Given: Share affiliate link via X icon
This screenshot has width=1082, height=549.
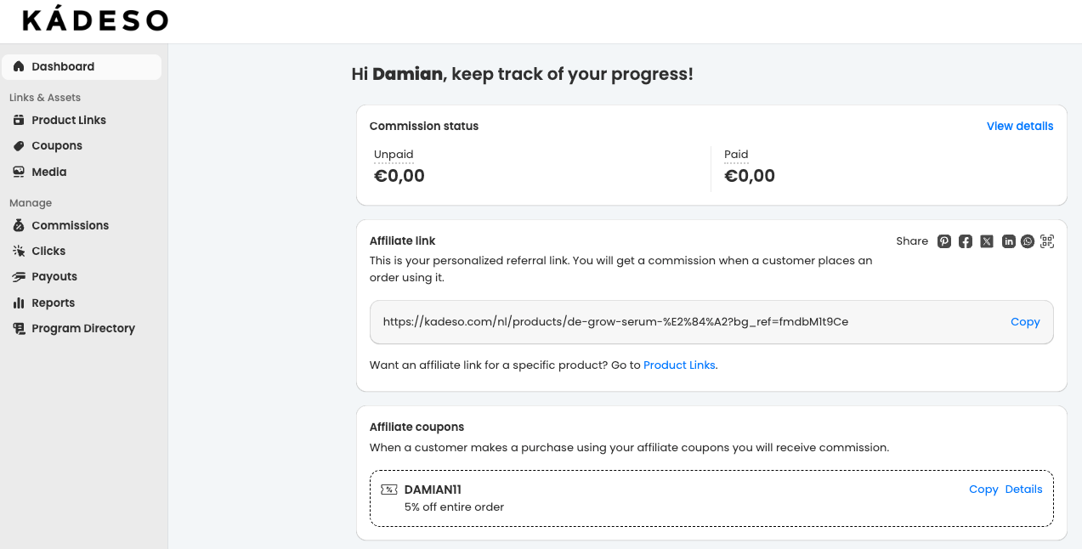Looking at the screenshot, I should click(x=987, y=241).
